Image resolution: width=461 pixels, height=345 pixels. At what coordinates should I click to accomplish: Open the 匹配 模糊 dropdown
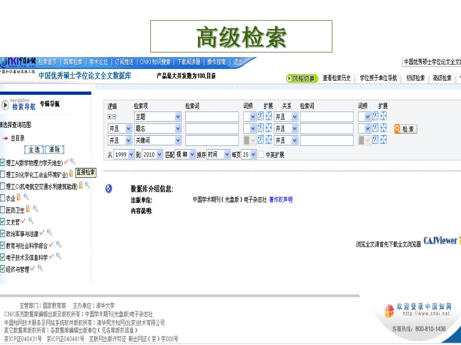(x=185, y=155)
